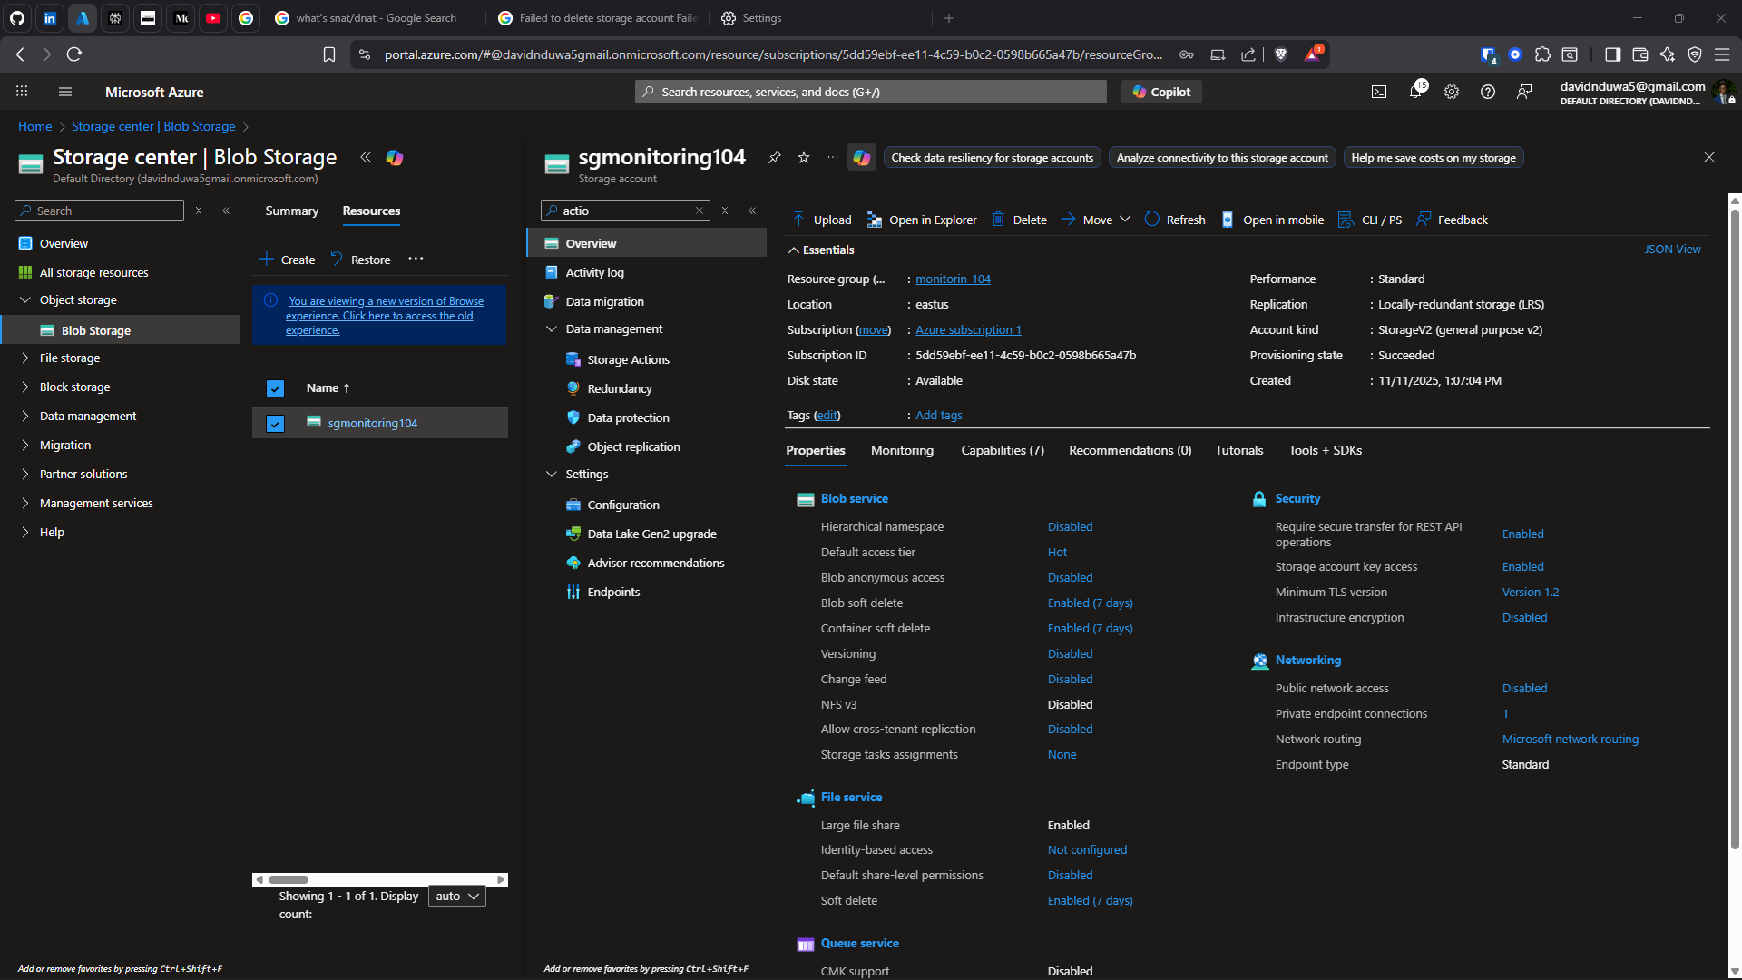Collapse the Object storage group
Image resolution: width=1742 pixels, height=980 pixels.
coord(25,299)
